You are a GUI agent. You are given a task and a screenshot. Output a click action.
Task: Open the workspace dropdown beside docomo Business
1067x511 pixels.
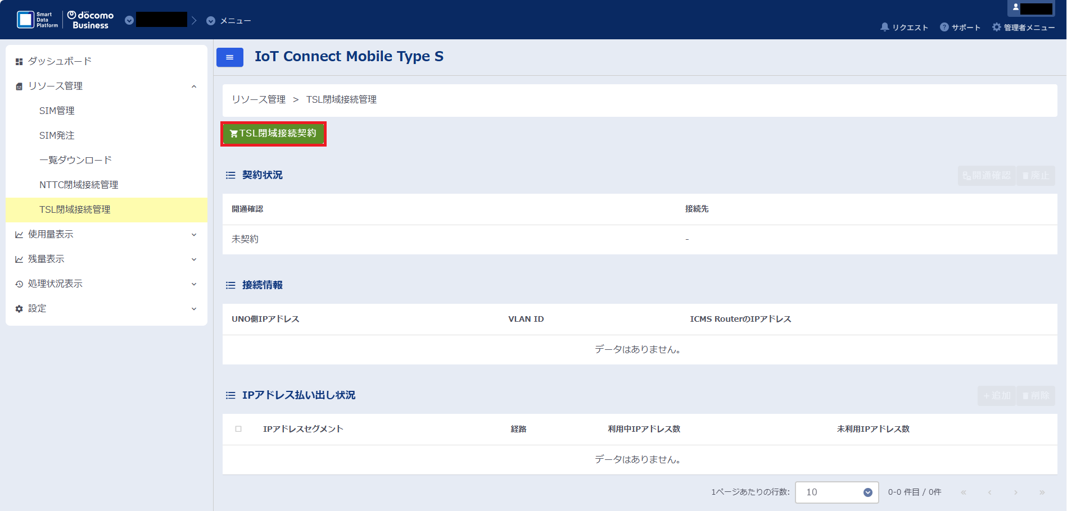click(x=129, y=20)
